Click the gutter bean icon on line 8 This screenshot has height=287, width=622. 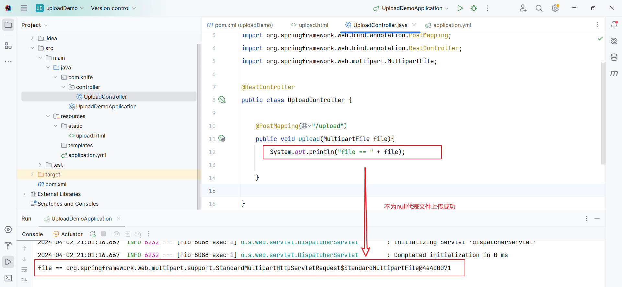[x=222, y=100]
